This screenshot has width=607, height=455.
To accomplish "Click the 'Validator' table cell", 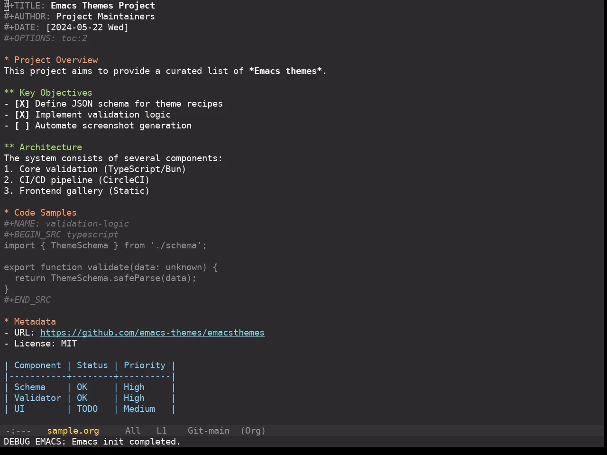I will point(37,398).
